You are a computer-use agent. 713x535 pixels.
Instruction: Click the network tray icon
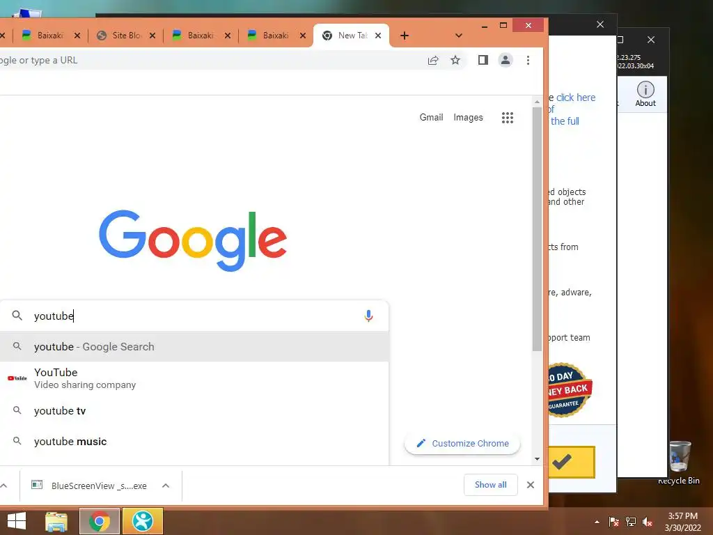pos(631,522)
